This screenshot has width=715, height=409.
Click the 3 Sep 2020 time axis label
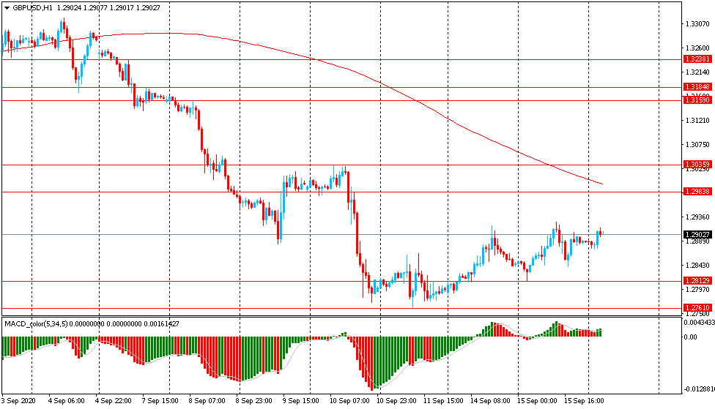(x=18, y=401)
